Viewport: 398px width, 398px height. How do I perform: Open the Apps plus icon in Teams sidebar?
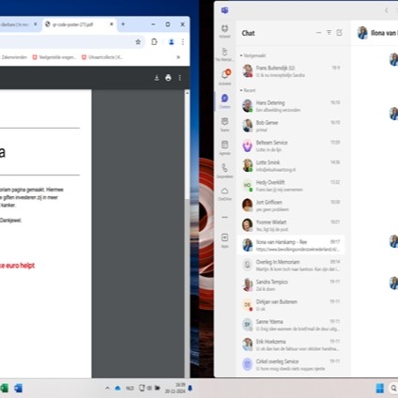click(224, 240)
